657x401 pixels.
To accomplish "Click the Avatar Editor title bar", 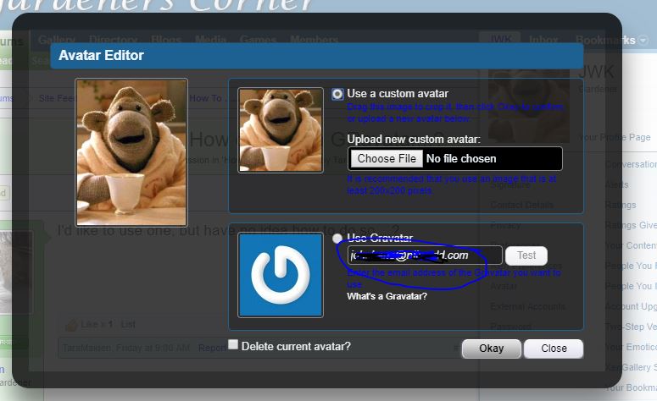I will click(x=317, y=56).
